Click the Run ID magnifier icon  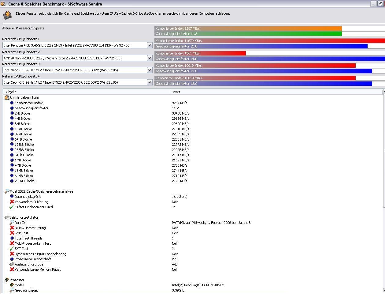click(12, 223)
